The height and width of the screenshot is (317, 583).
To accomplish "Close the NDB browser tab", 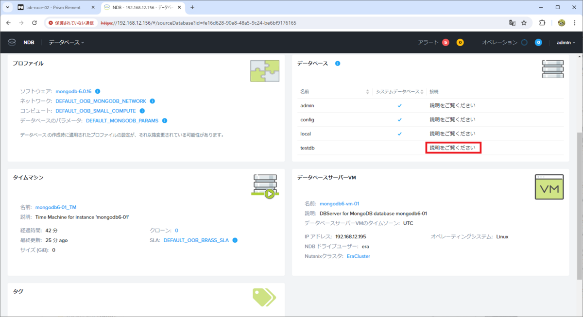I will [x=178, y=7].
